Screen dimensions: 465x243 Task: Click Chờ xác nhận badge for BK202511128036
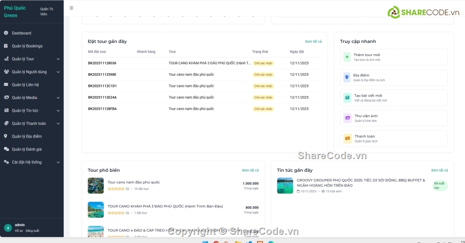[x=263, y=63]
